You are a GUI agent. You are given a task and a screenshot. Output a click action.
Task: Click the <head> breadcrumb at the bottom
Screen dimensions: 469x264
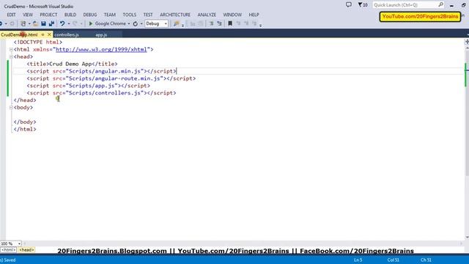click(x=26, y=250)
